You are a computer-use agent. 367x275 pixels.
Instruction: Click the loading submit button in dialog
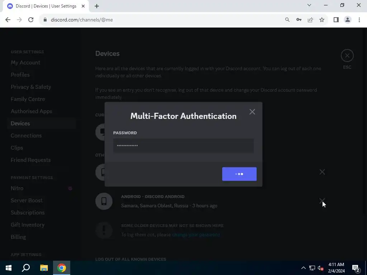tap(239, 174)
